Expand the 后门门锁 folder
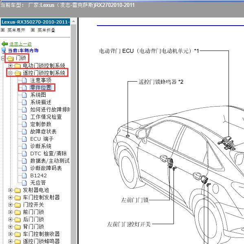Screen dimensions: 244x244 (x=10, y=220)
